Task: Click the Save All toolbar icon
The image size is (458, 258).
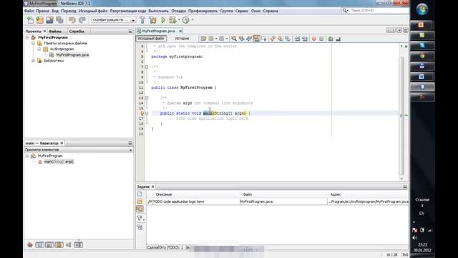Action: coord(59,20)
